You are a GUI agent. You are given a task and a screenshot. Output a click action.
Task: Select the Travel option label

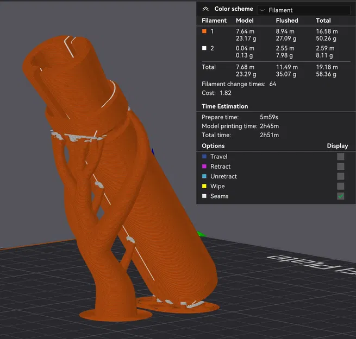pyautogui.click(x=218, y=157)
